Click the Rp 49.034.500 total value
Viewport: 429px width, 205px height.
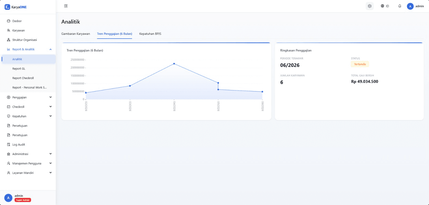(365, 81)
